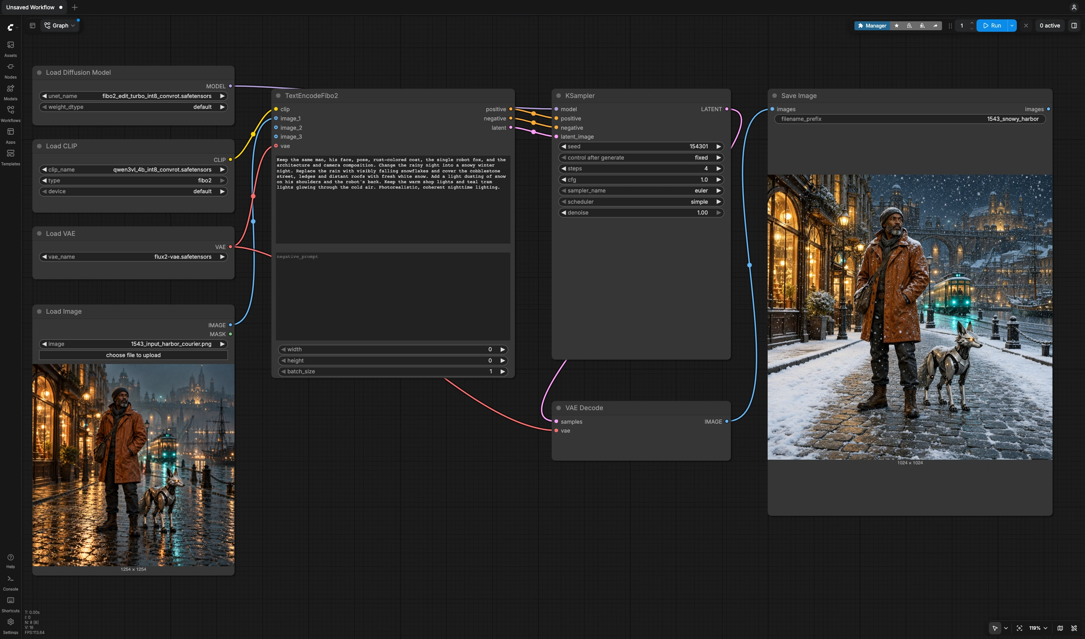Open the Workflows sidebar panel
The width and height of the screenshot is (1085, 639).
(x=10, y=114)
